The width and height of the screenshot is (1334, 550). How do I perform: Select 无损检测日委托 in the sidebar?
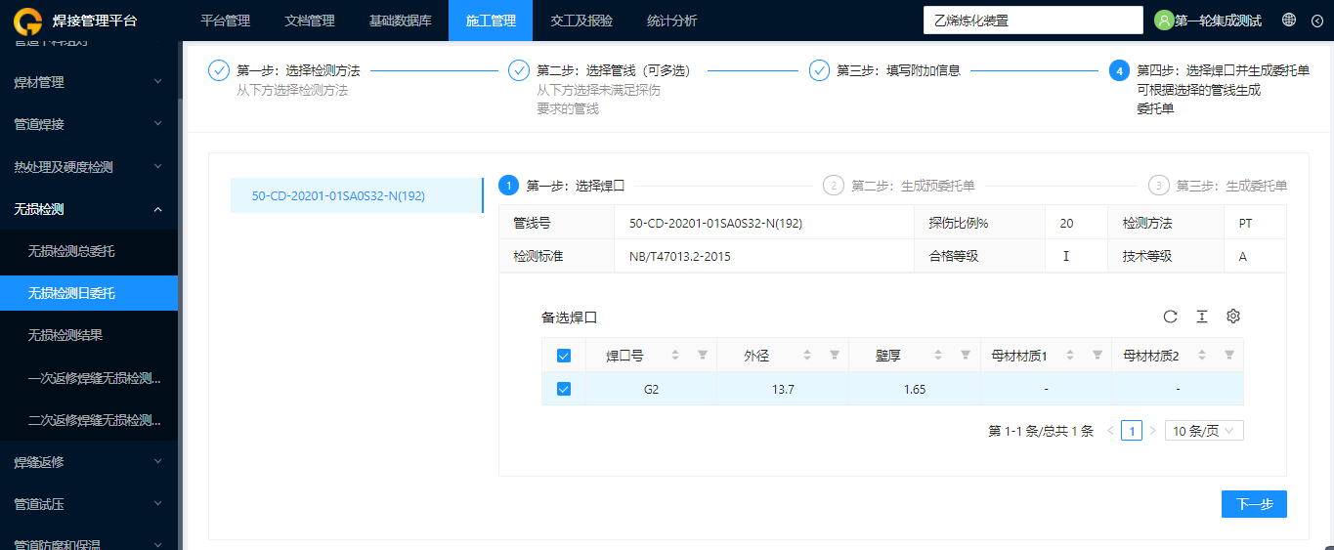[89, 293]
